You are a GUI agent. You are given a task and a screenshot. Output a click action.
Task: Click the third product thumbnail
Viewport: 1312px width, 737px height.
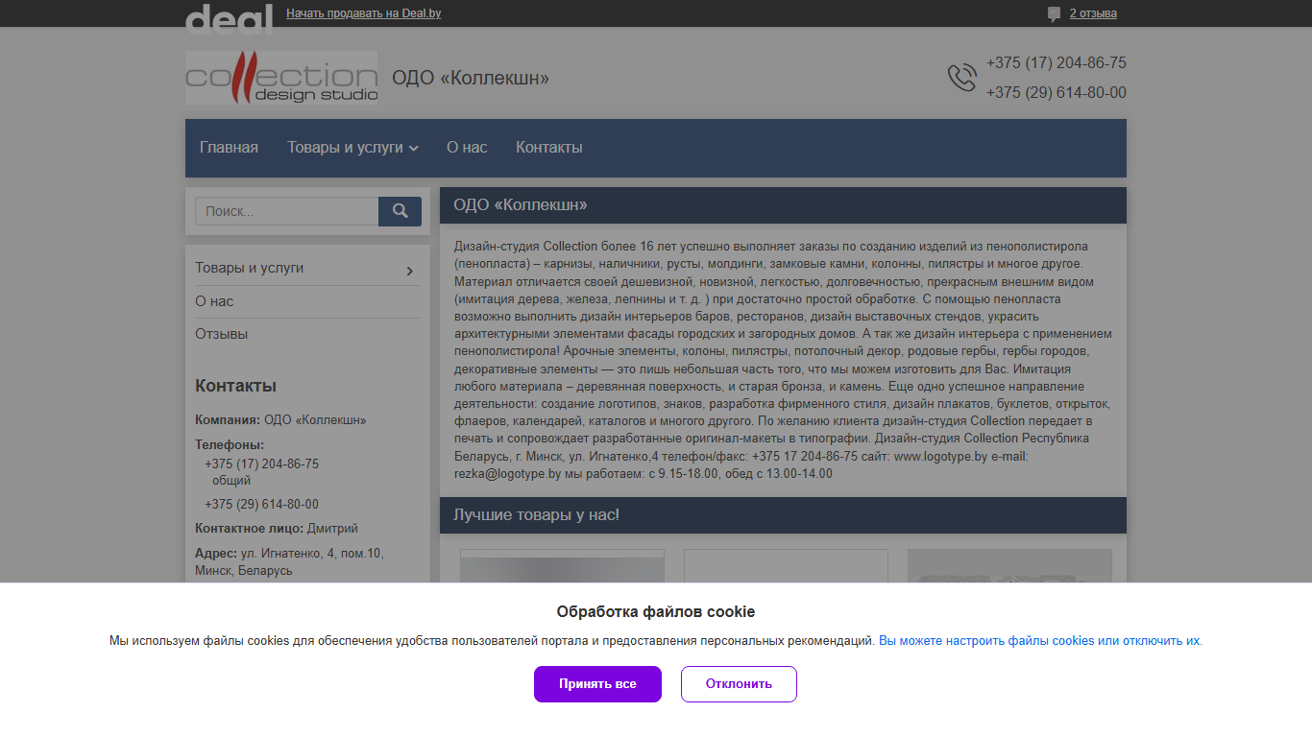1009,566
